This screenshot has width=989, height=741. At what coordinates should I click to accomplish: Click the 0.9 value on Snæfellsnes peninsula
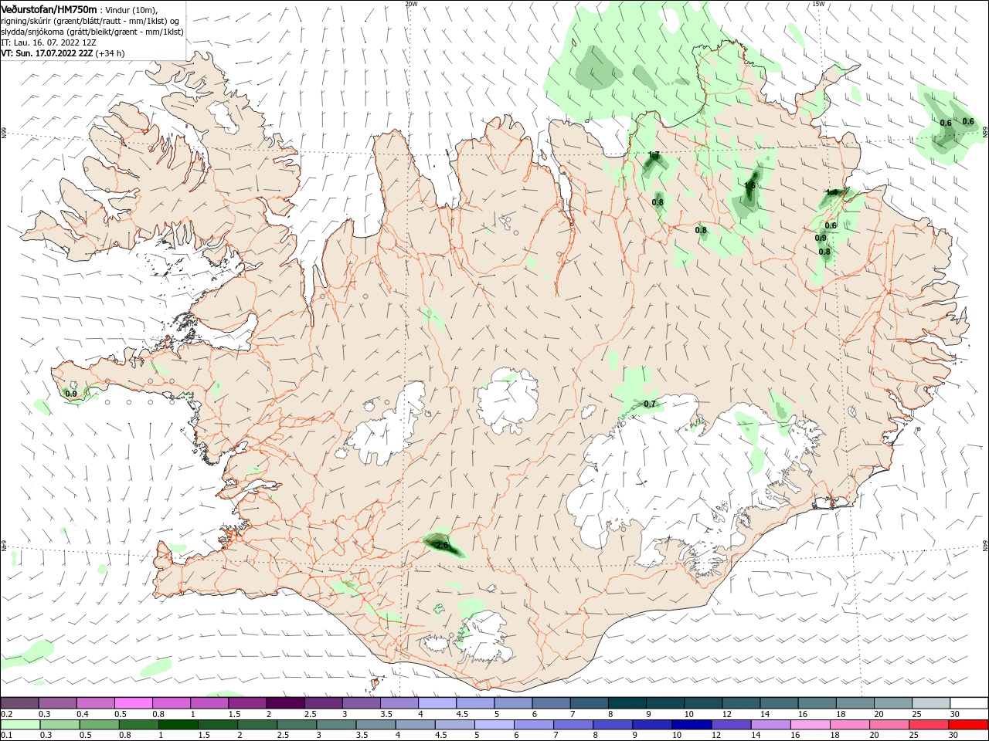tap(71, 394)
